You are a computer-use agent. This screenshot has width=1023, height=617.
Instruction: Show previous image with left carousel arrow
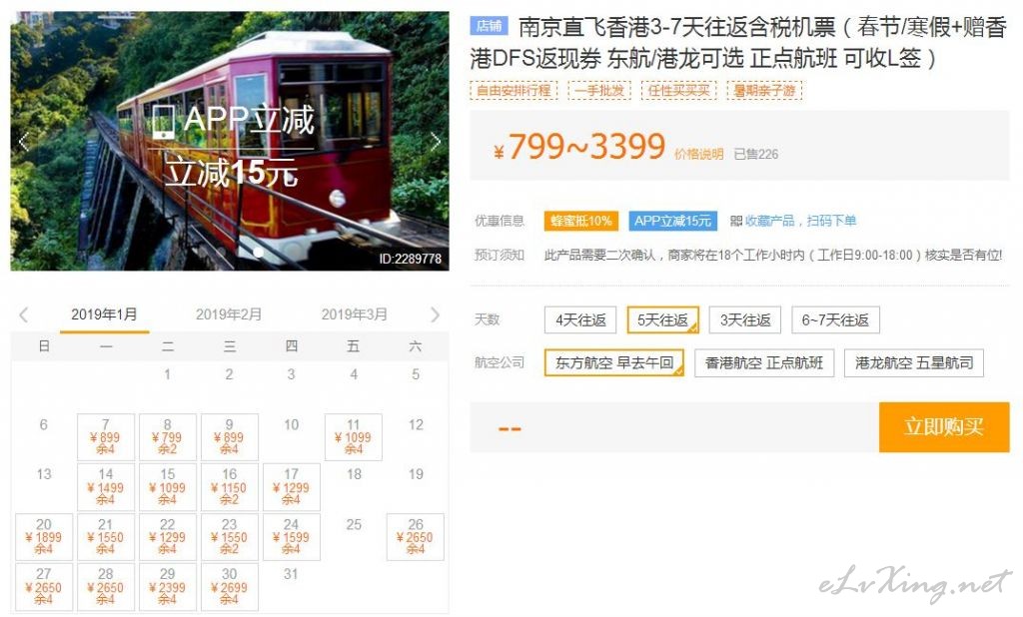(24, 141)
